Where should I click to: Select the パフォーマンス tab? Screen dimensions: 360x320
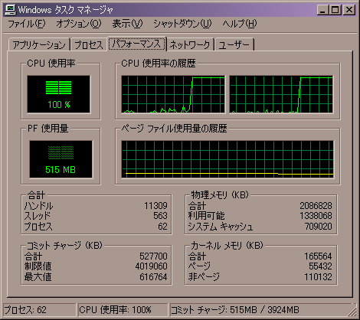coord(137,44)
